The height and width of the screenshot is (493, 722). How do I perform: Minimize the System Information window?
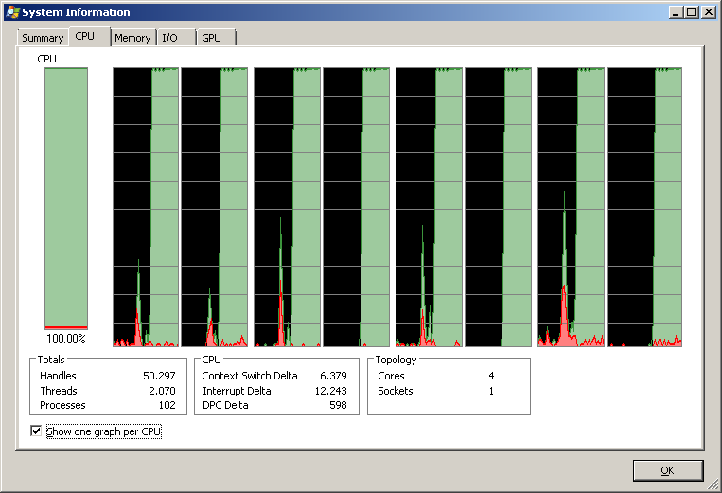[x=676, y=12]
